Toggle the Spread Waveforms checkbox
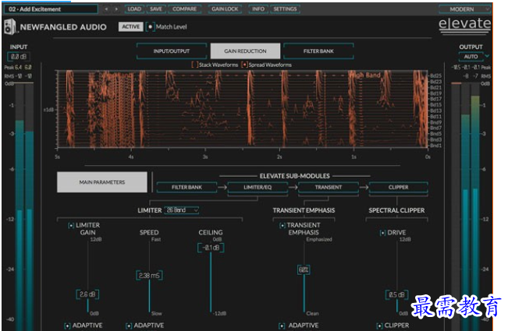 coord(244,65)
